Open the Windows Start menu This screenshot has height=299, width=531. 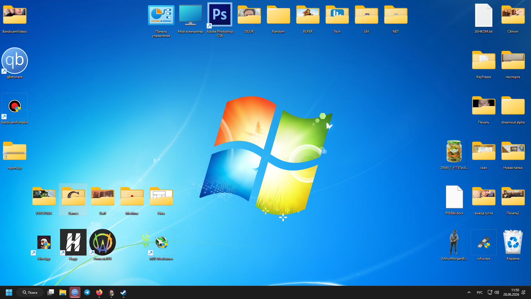9,292
